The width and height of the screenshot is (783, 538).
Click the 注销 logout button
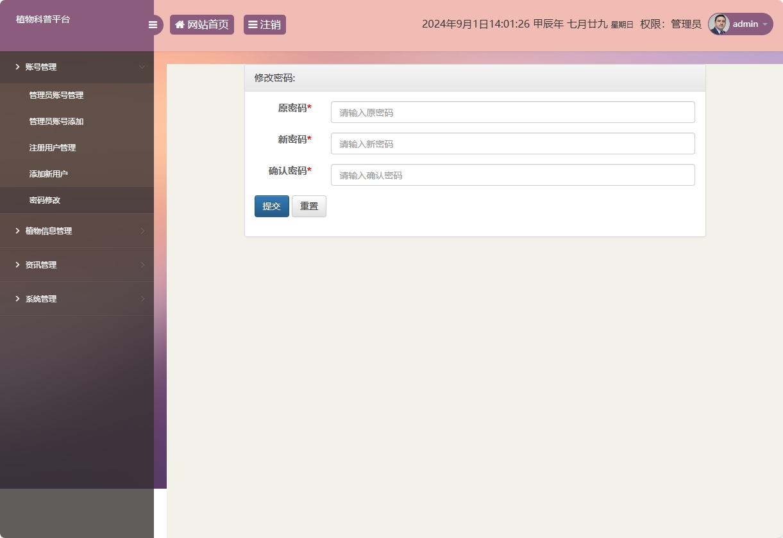[265, 24]
